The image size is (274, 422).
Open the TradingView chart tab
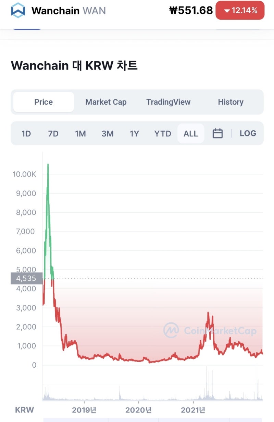tap(168, 102)
